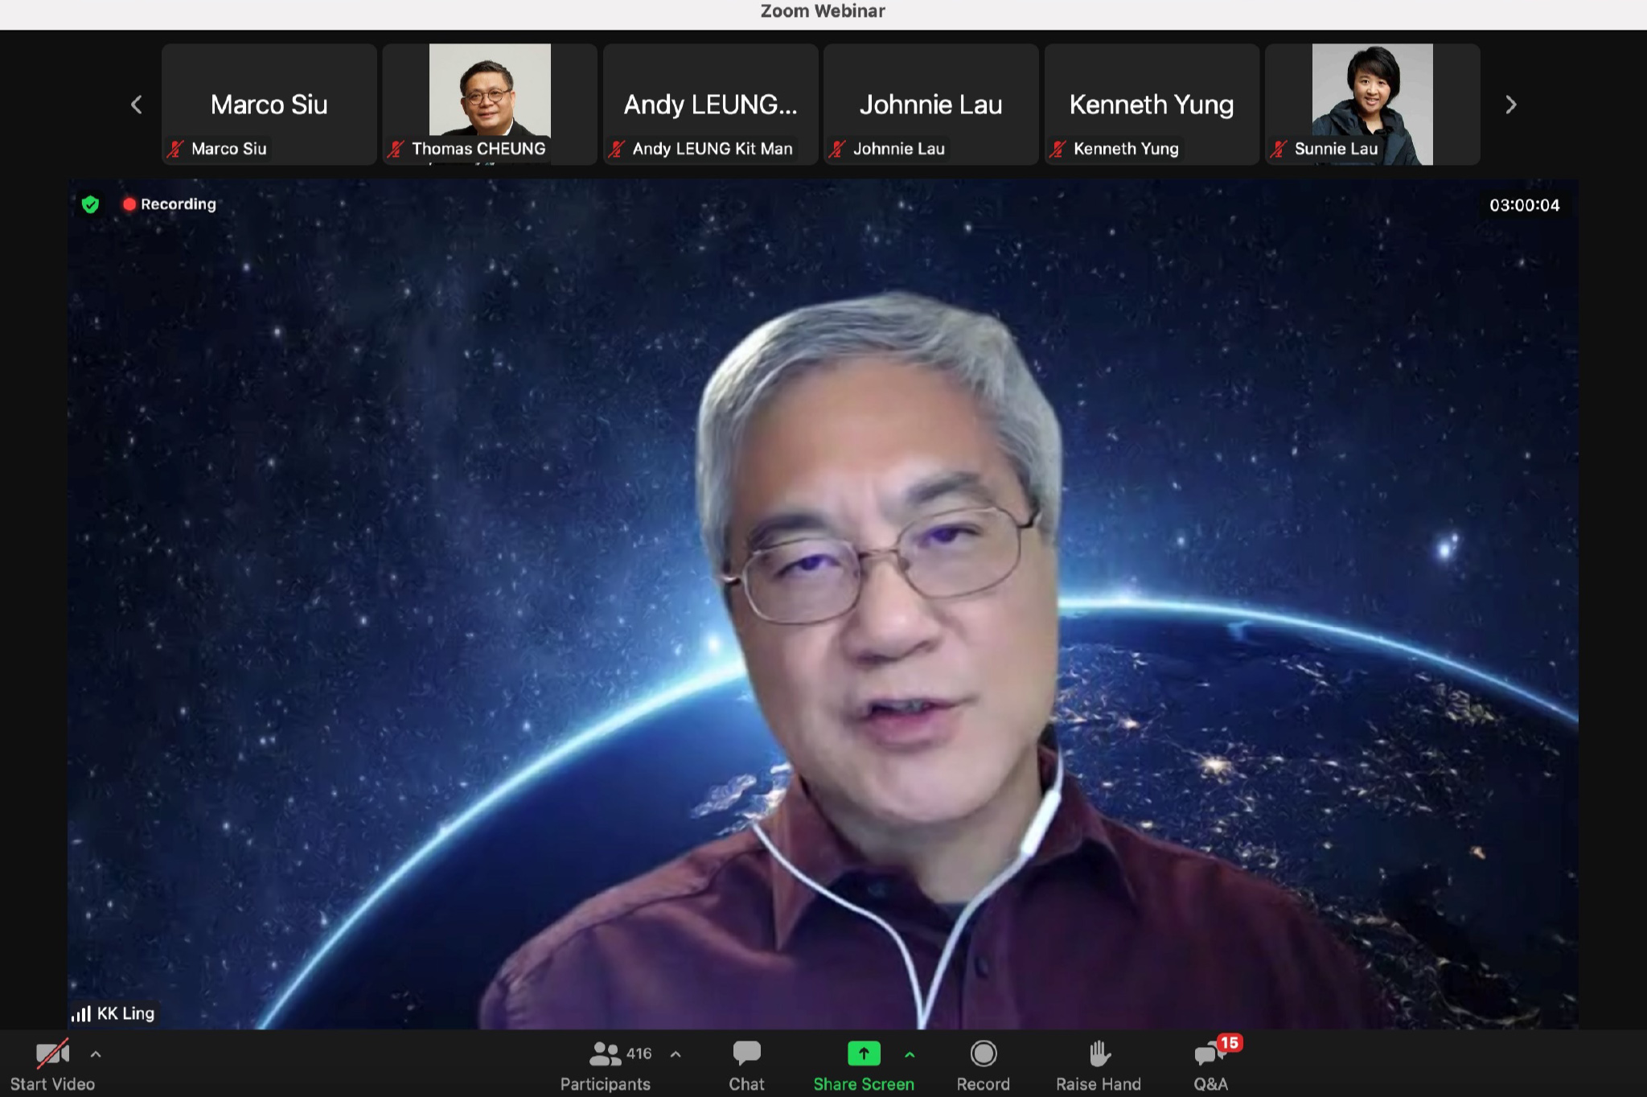Click the Record circle icon

(983, 1053)
